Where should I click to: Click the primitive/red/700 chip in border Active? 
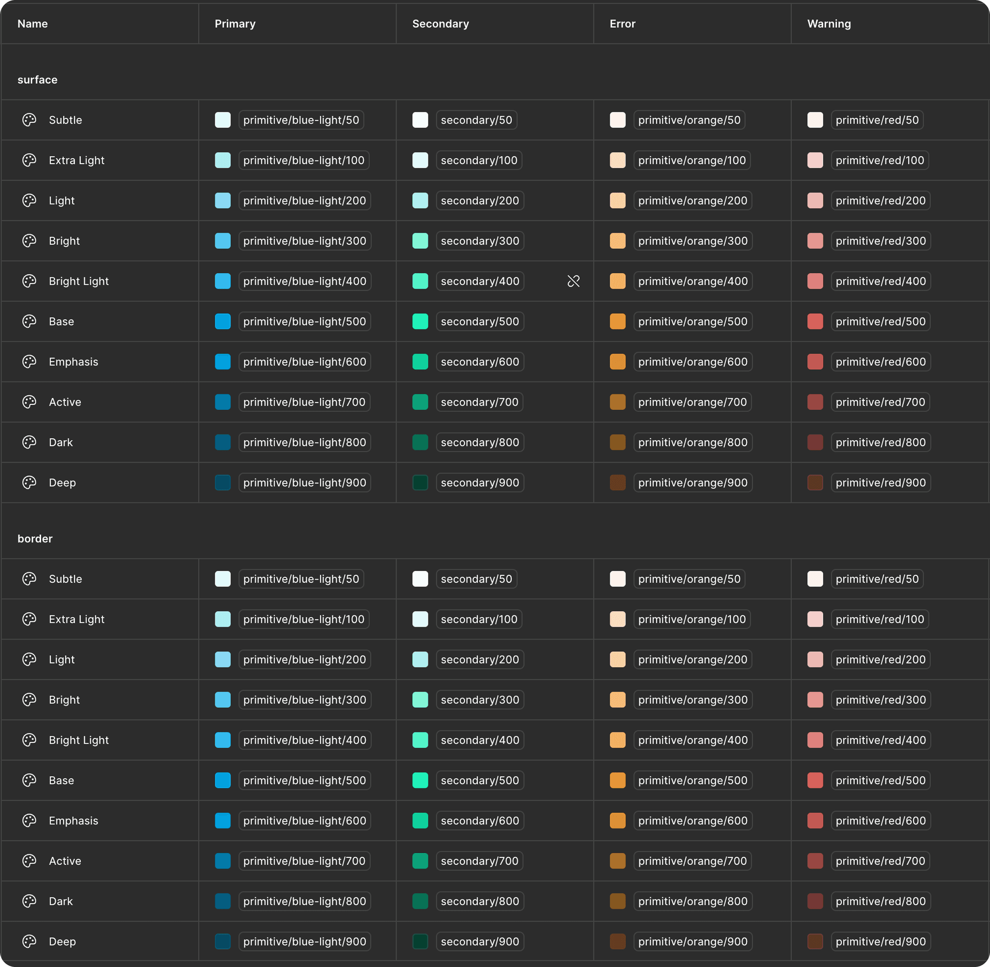pos(880,861)
